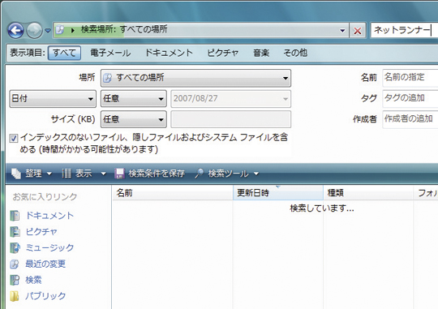
Task: Stop the search with red X button
Action: click(x=358, y=30)
